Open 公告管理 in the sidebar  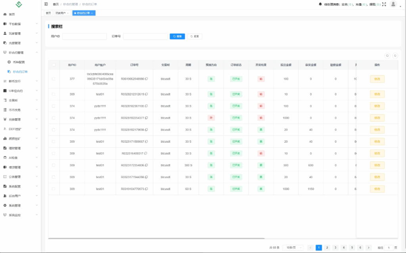point(21,177)
